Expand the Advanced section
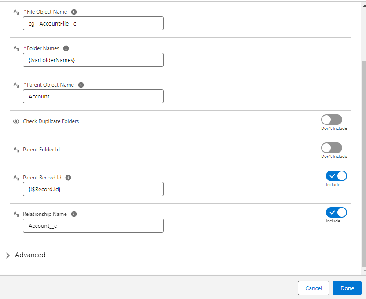 (26, 255)
